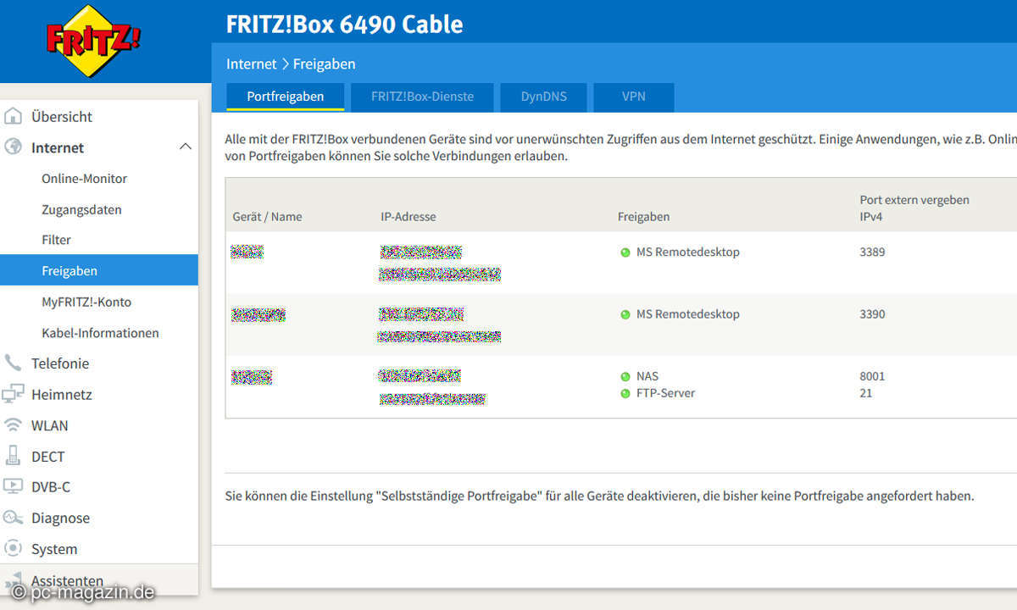Click the NAS share entry
This screenshot has height=610, width=1017.
point(647,375)
